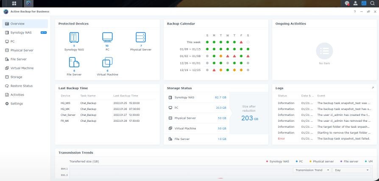This screenshot has width=379, height=181.
Task: Click the PC storage status icon
Action: (x=170, y=108)
